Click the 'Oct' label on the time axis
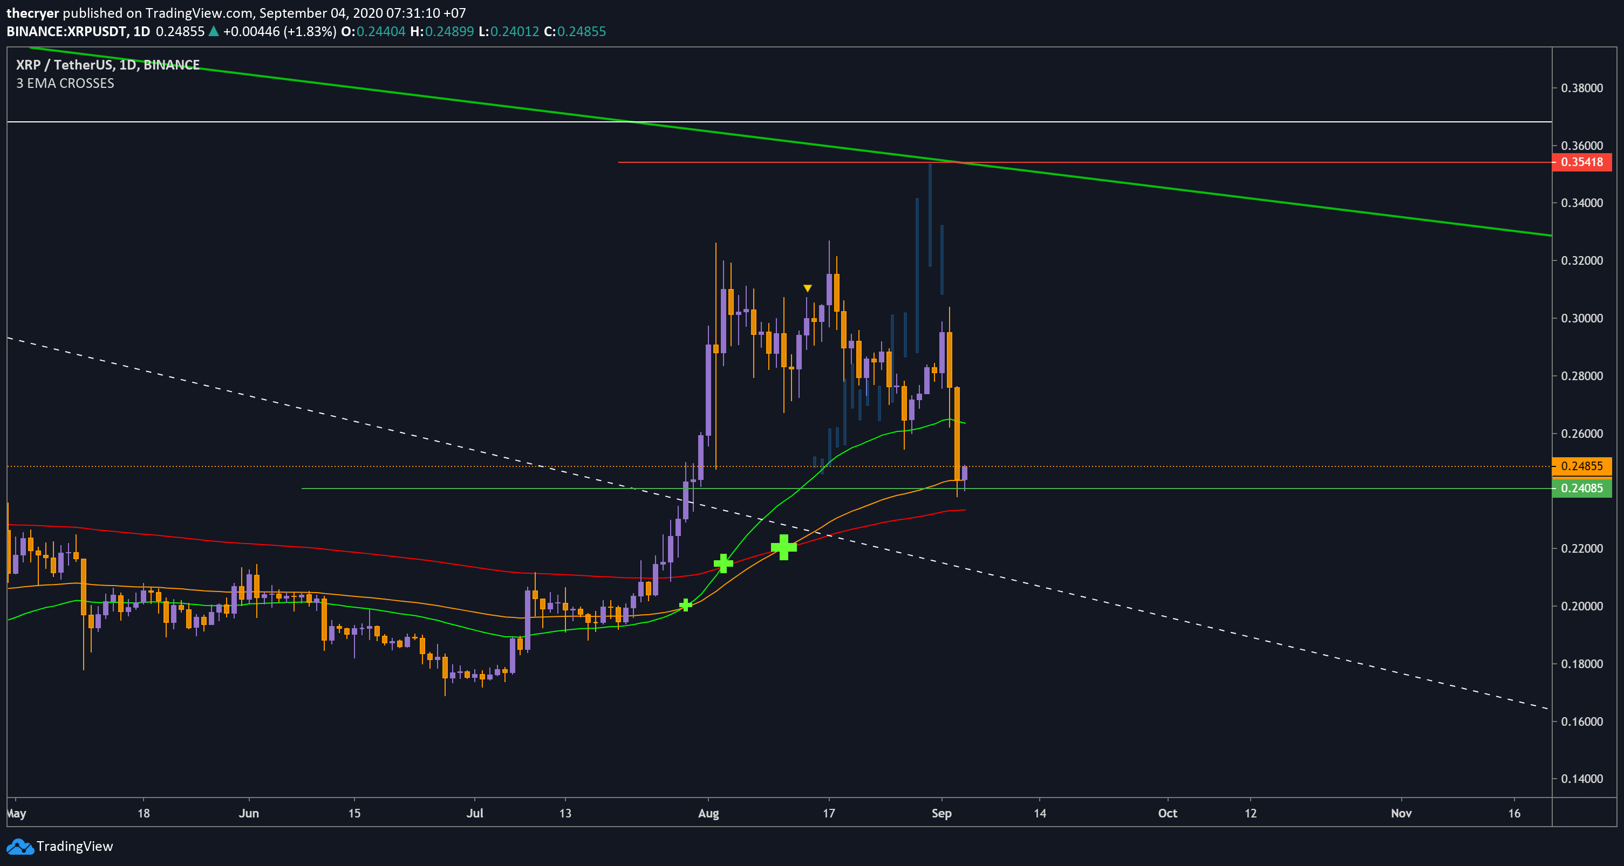This screenshot has height=866, width=1624. (1168, 813)
